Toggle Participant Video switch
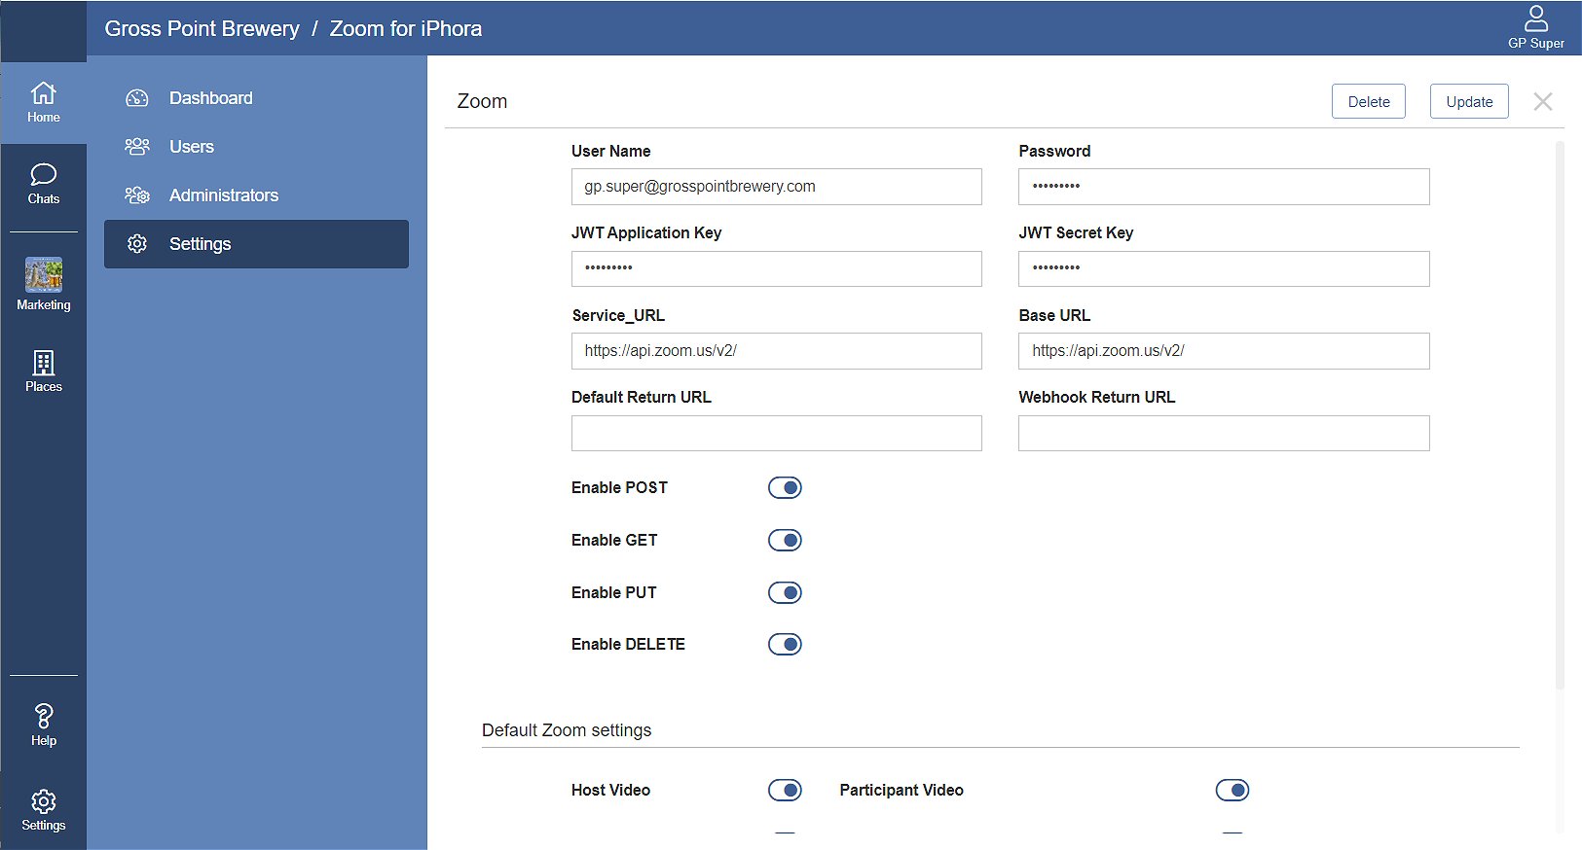This screenshot has height=850, width=1582. (x=1232, y=790)
